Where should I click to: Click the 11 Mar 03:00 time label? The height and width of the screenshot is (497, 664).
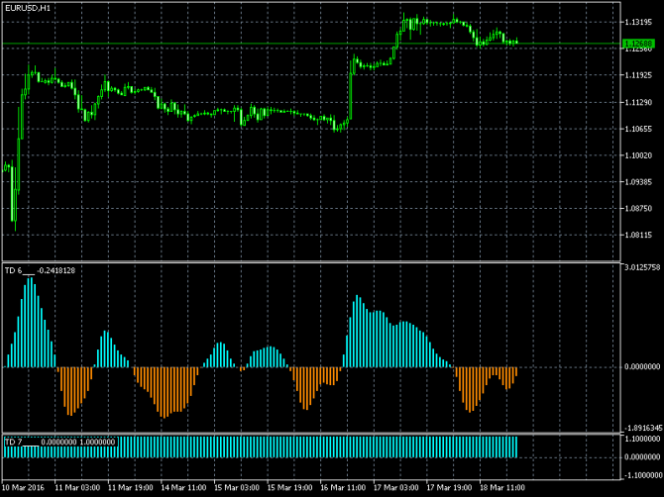[x=78, y=488]
